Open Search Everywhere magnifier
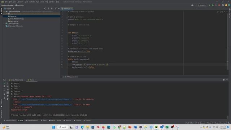The width and height of the screenshot is (231, 130). (223, 5)
